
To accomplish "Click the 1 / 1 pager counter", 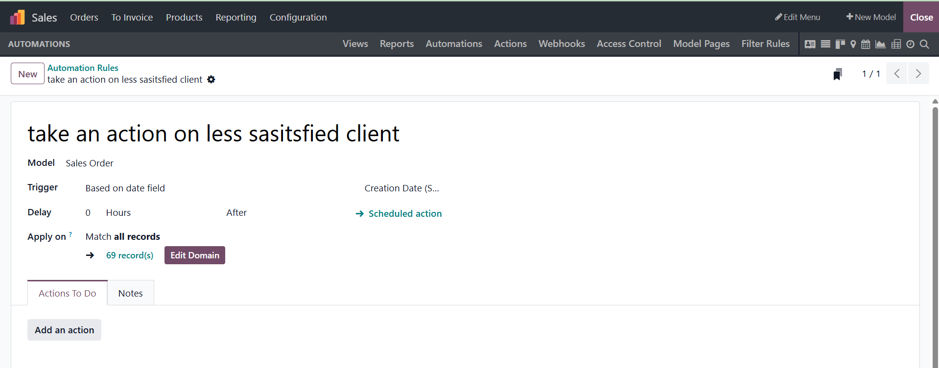I will [x=871, y=74].
